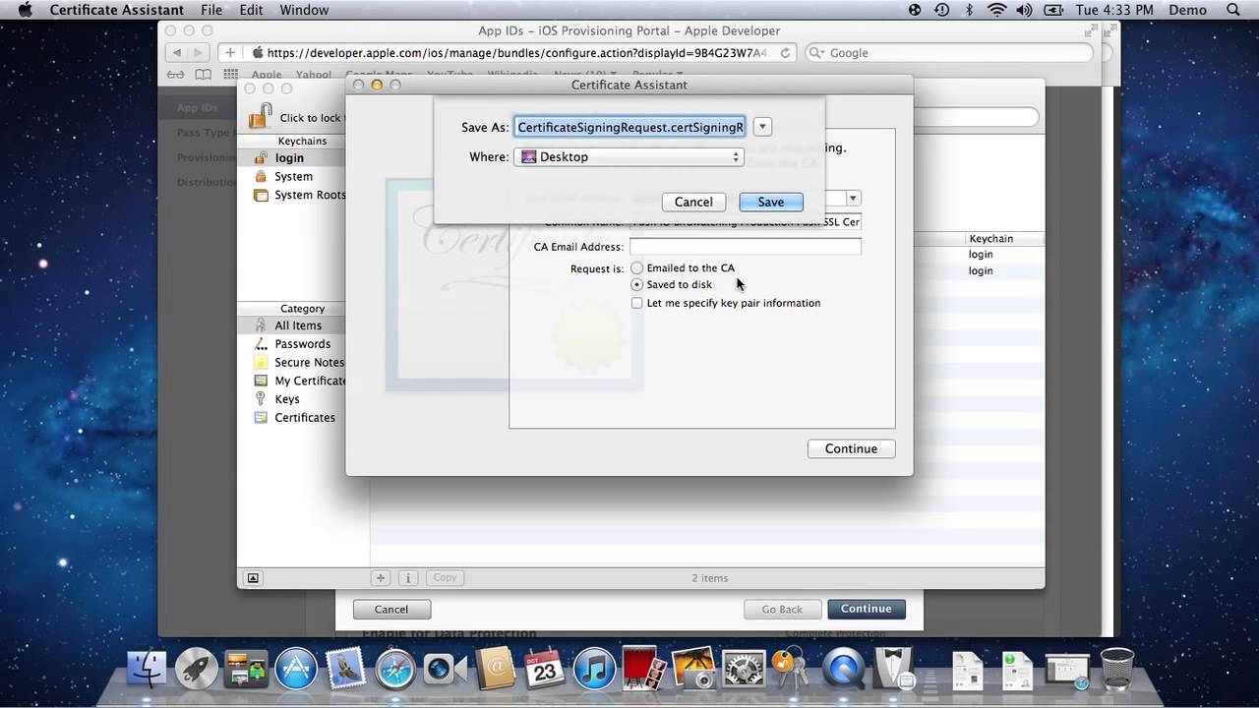Click Keychain Access info button
The width and height of the screenshot is (1259, 708).
click(x=407, y=578)
